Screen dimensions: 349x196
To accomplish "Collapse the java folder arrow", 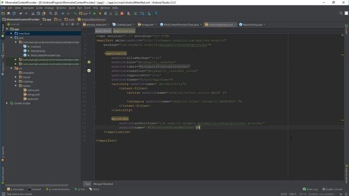I will coord(11,38).
